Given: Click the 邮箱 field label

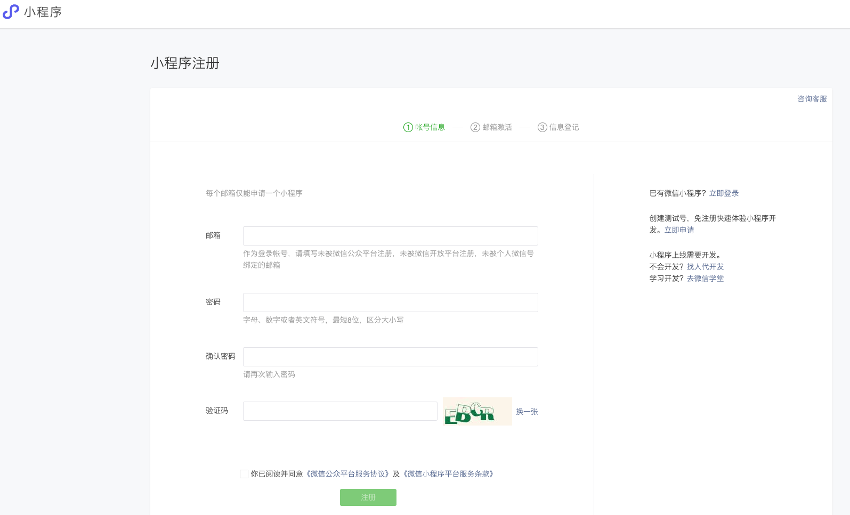Looking at the screenshot, I should [x=213, y=235].
